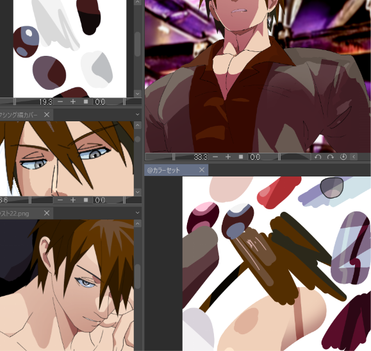Zoom in with plus in 6.6 bar
The image size is (371, 351).
73,200
